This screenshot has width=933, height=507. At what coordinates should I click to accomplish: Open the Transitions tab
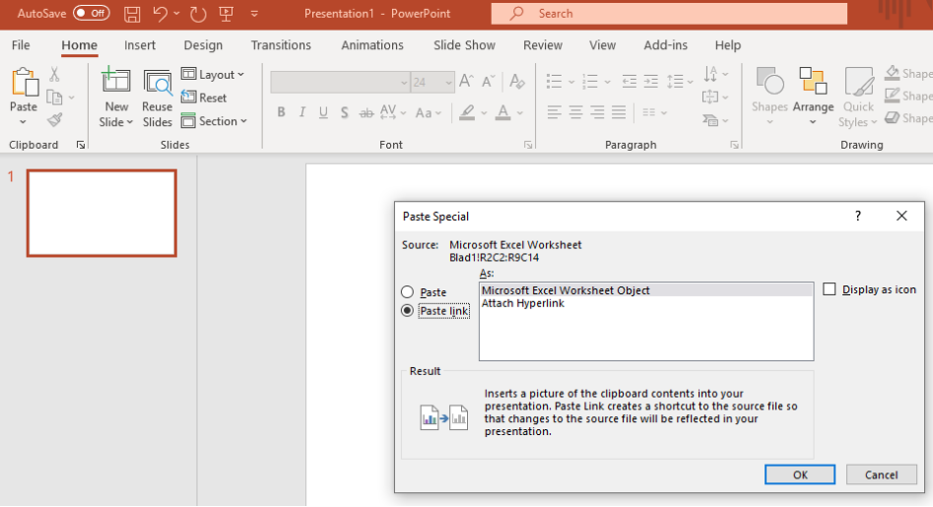pyautogui.click(x=280, y=45)
